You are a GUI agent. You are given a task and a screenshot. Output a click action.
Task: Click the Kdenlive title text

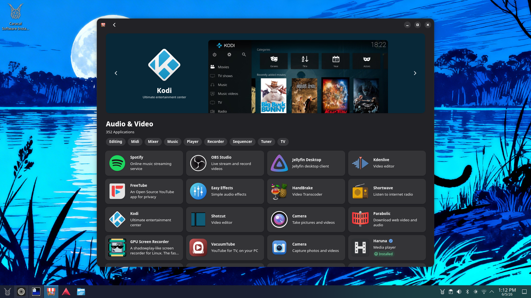coord(381,160)
